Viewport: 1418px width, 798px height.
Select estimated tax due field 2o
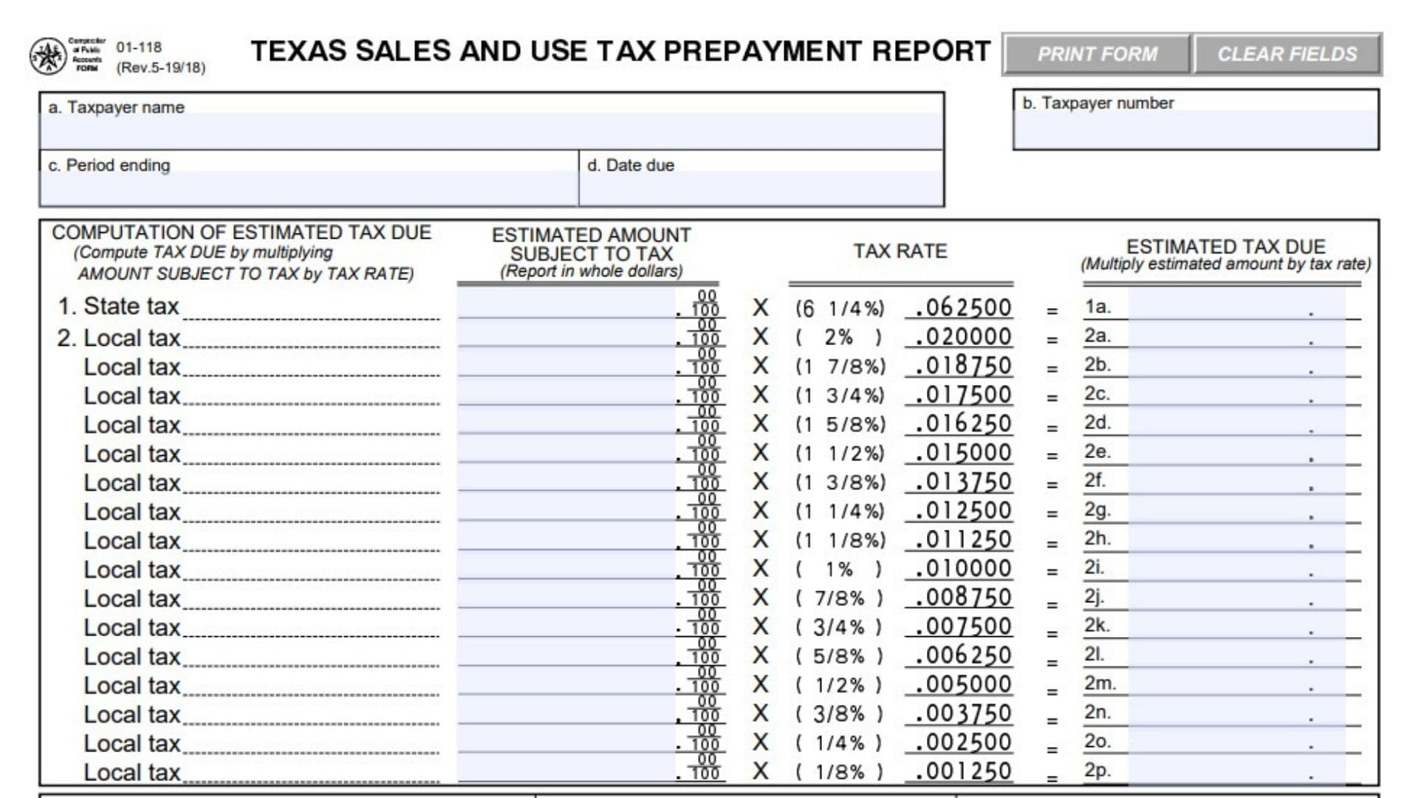click(1237, 738)
